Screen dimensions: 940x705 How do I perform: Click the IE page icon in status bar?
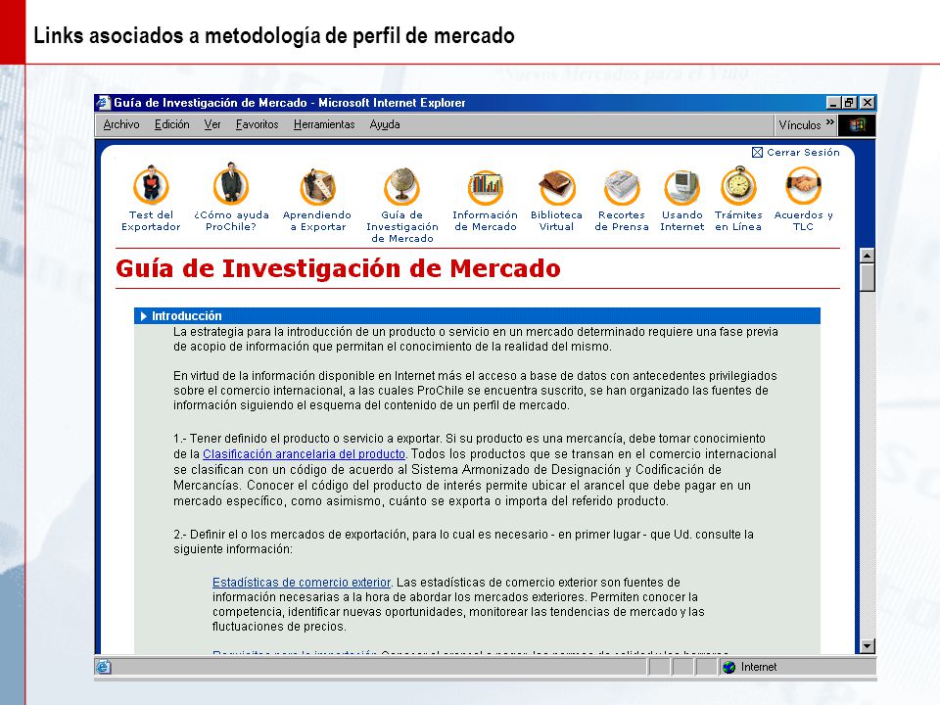(x=103, y=667)
